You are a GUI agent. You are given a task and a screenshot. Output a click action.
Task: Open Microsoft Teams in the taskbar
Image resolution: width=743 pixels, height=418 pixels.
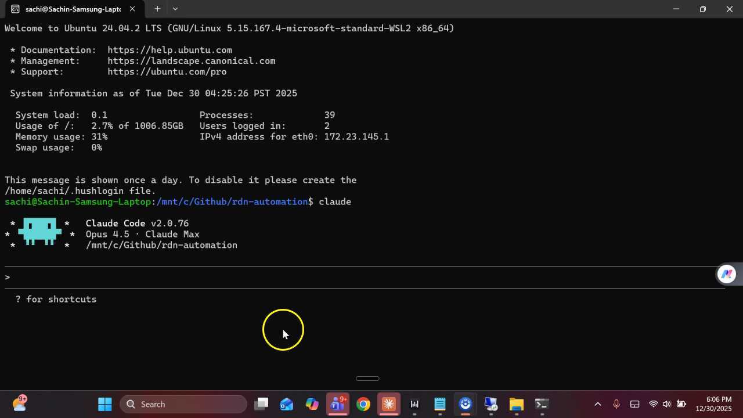(x=338, y=404)
